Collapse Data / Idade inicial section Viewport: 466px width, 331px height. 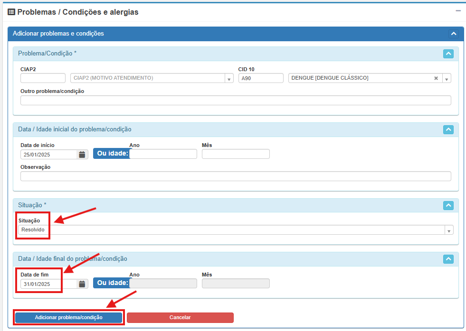click(x=448, y=129)
